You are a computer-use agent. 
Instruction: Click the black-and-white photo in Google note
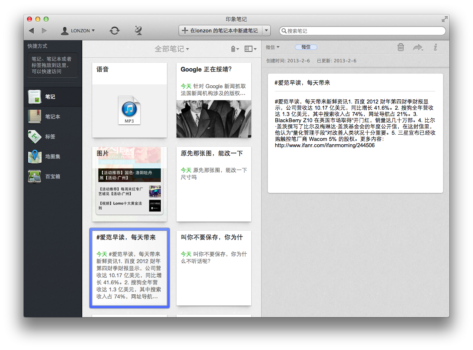(x=214, y=119)
